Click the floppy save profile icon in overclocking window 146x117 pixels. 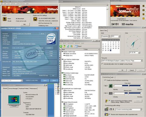[x=111, y=109]
